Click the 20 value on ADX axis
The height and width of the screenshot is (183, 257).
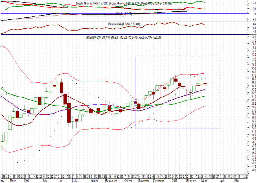click(x=254, y=9)
